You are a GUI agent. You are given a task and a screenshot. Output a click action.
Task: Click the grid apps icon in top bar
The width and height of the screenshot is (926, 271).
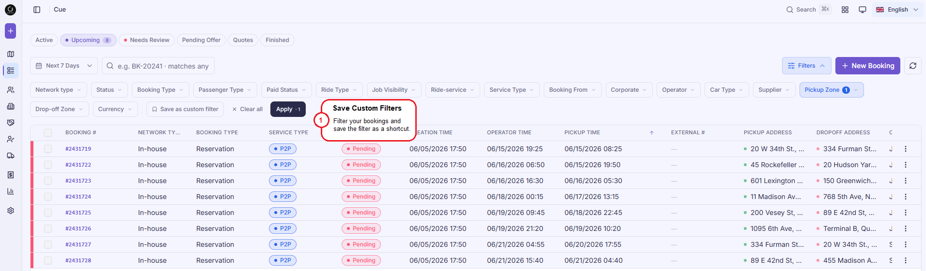tap(845, 10)
